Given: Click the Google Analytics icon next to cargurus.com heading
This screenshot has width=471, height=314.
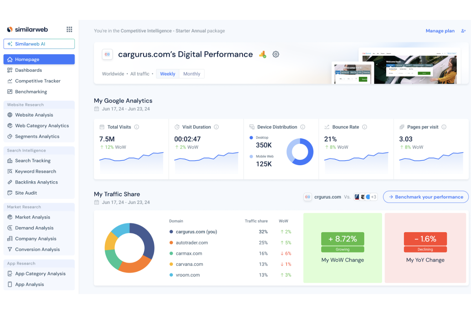Looking at the screenshot, I should (x=262, y=54).
